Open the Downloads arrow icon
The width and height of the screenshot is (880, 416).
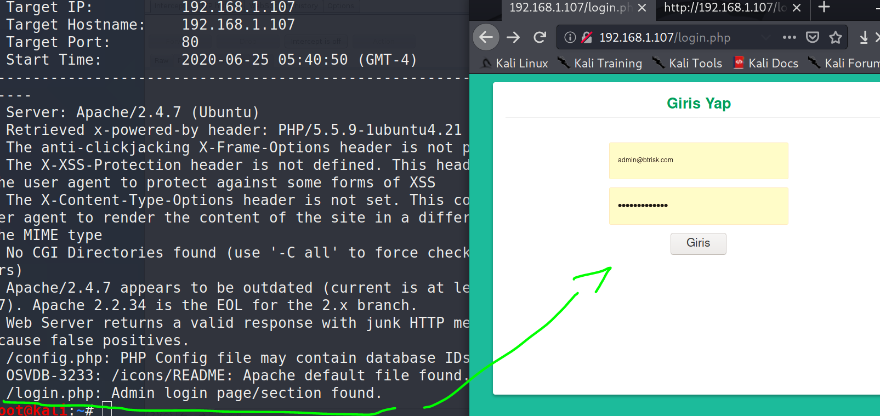tap(864, 37)
